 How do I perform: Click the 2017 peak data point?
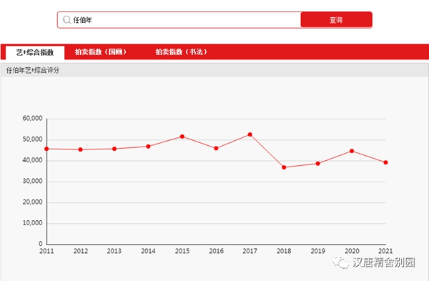click(250, 134)
